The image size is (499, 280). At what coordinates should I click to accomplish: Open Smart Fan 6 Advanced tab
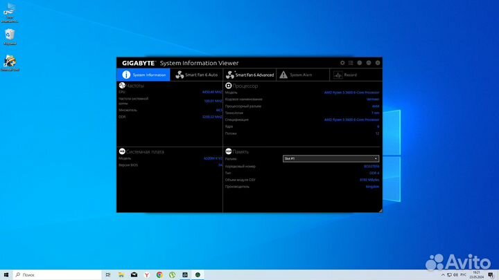250,75
